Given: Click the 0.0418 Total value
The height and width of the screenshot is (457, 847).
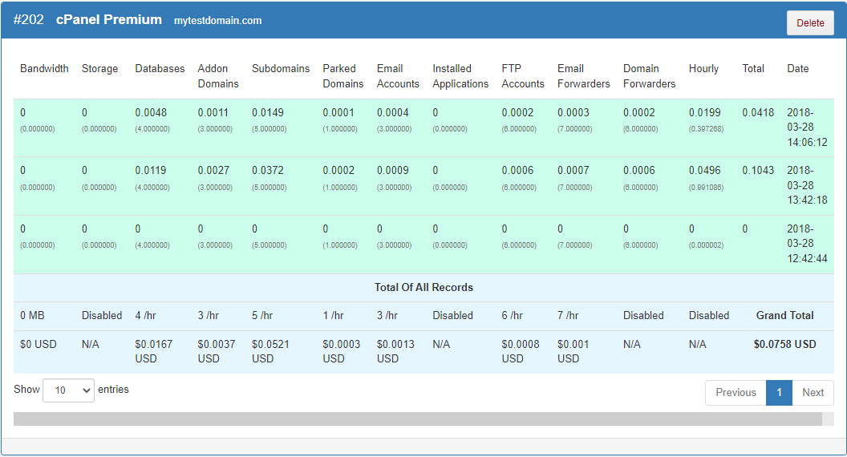Looking at the screenshot, I should tap(758, 112).
